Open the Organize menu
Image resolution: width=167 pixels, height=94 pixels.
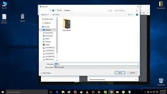[45, 15]
